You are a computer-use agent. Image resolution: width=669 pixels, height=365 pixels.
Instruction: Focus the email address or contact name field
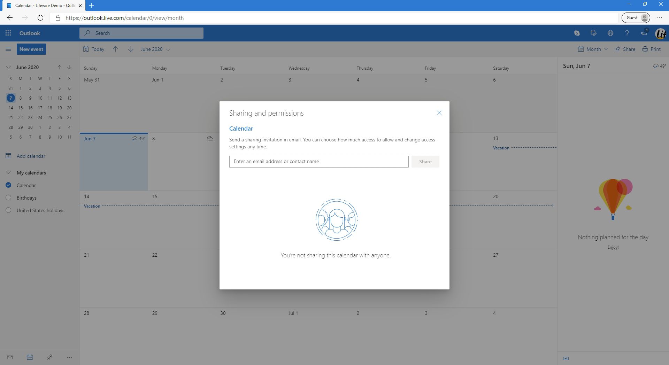pyautogui.click(x=319, y=162)
